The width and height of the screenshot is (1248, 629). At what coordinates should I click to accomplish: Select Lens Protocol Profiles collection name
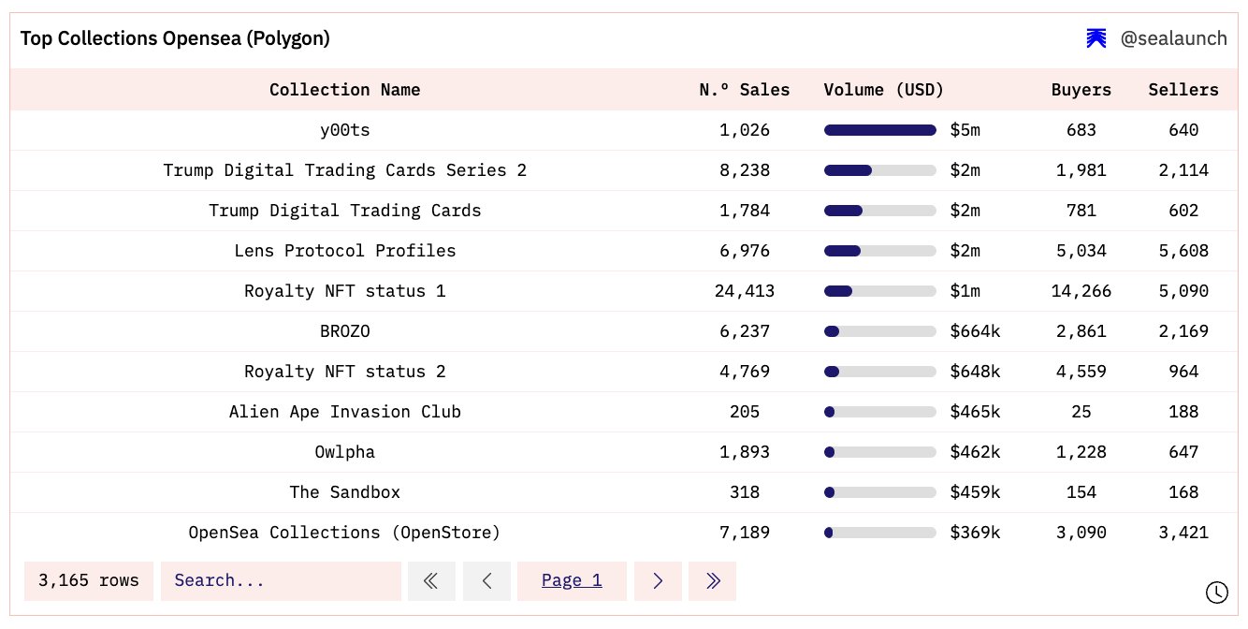click(345, 251)
